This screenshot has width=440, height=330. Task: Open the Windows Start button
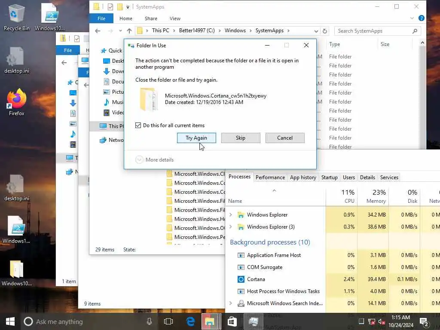click(x=10, y=321)
